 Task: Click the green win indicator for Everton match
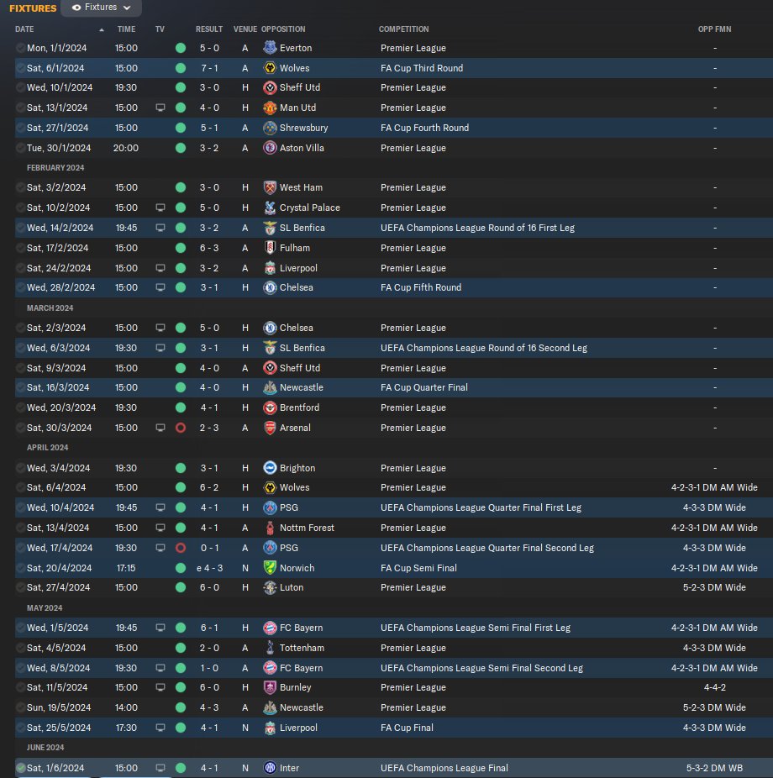coord(181,48)
